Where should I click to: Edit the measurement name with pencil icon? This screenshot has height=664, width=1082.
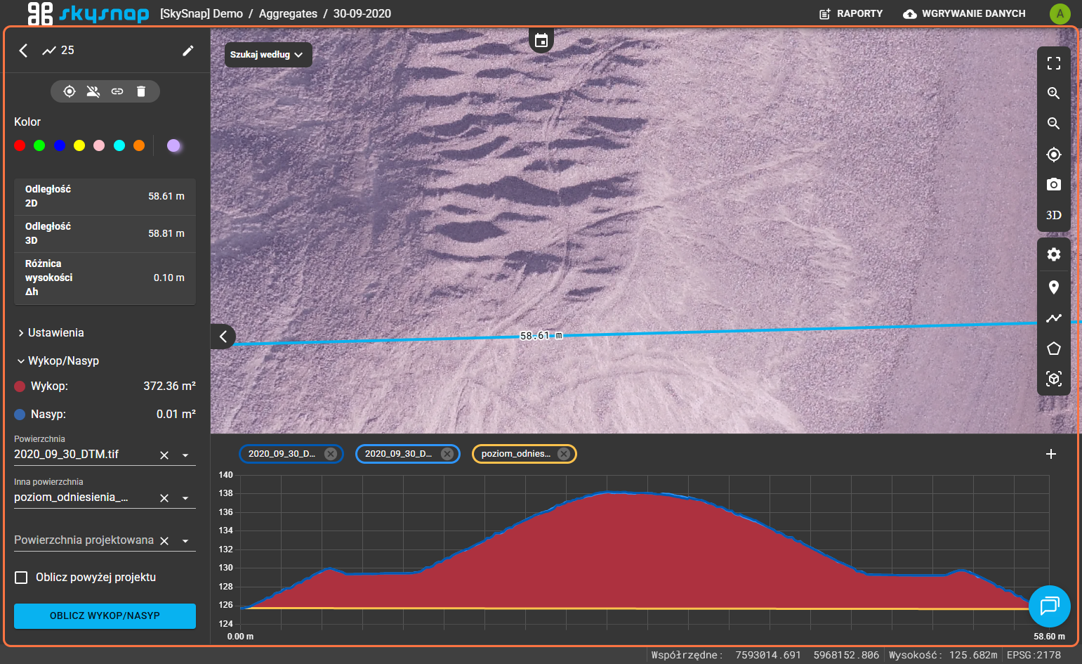(187, 51)
